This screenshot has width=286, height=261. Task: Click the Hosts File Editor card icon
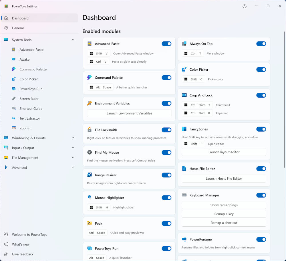(184, 169)
